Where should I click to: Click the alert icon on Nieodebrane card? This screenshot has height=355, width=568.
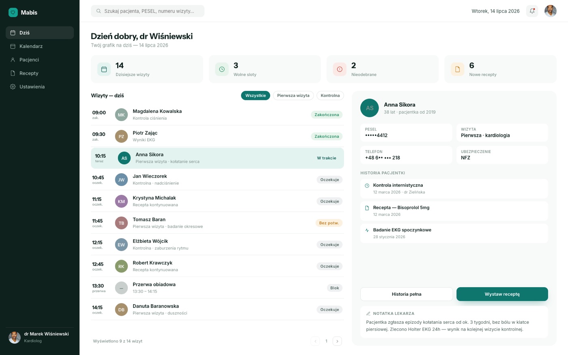pos(340,69)
